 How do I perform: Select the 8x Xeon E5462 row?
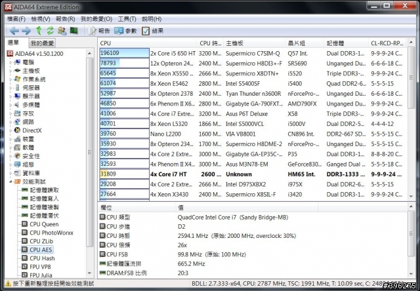click(252, 83)
